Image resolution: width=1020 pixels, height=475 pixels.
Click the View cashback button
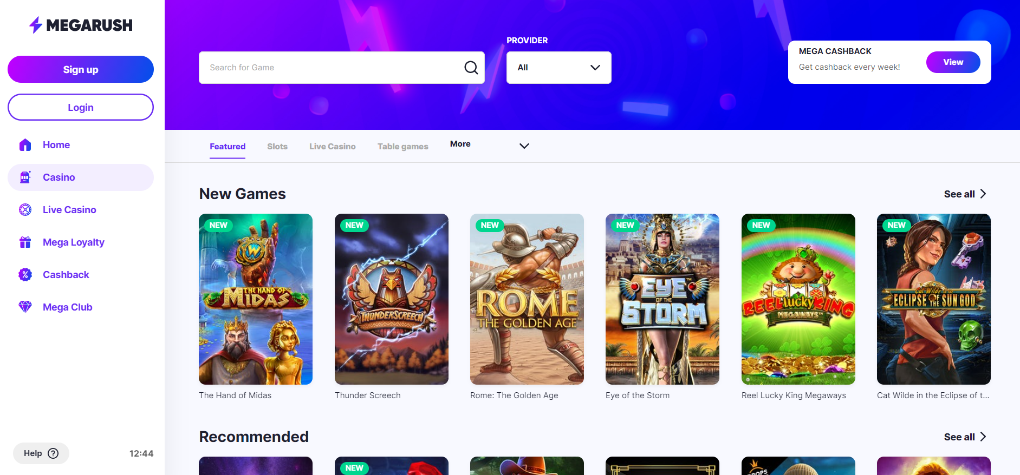953,62
